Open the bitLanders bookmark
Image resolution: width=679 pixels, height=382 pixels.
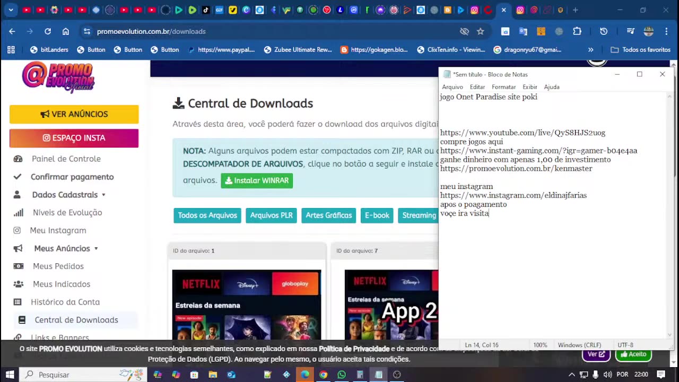[49, 50]
